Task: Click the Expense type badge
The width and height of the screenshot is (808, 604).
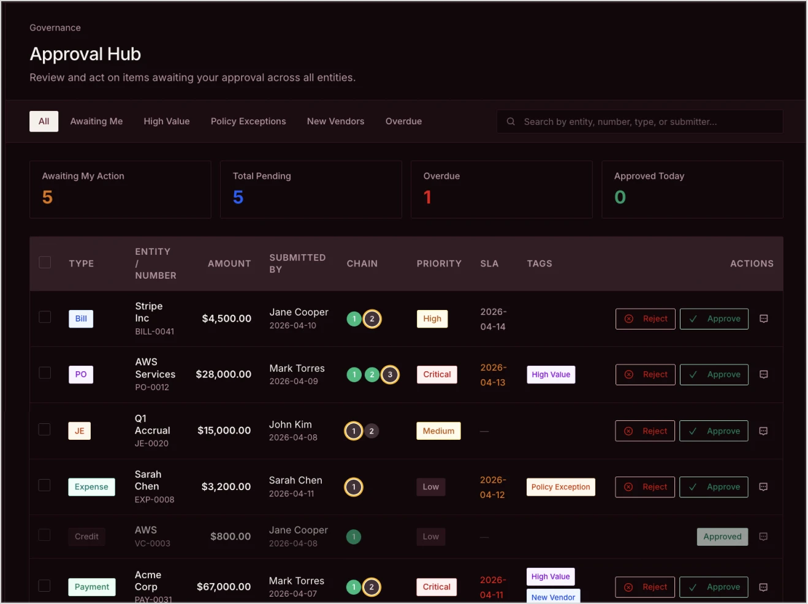Action: click(x=91, y=487)
